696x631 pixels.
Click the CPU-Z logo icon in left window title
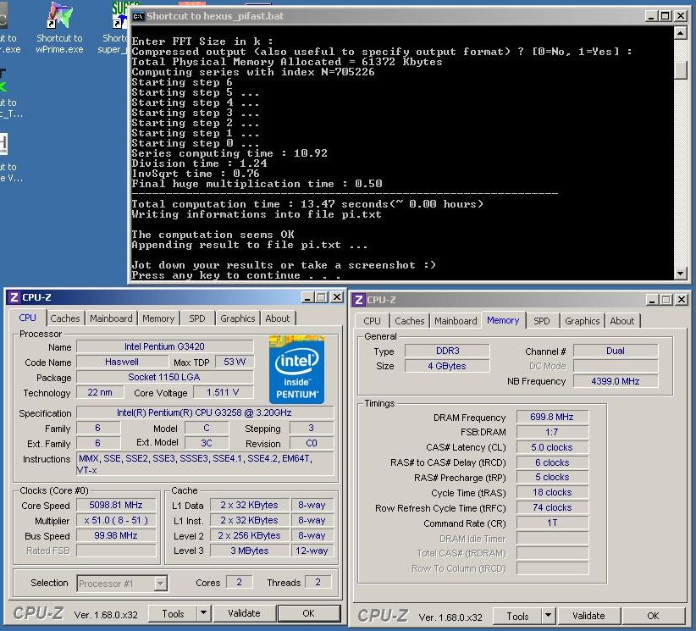pyautogui.click(x=14, y=297)
